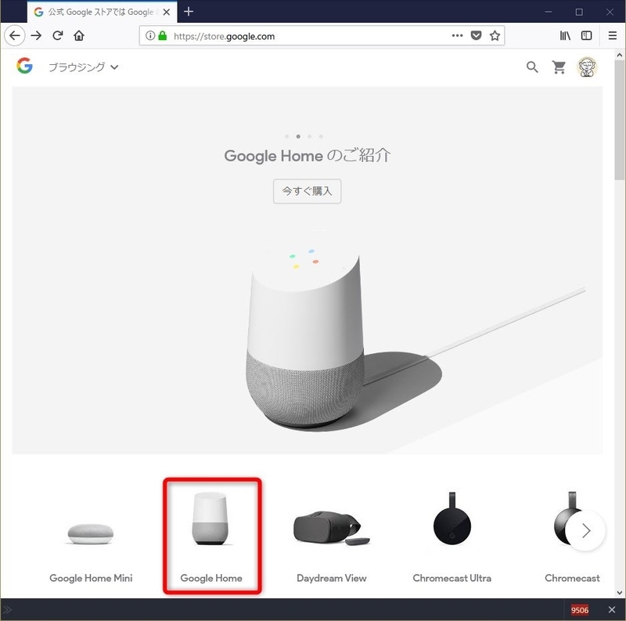
Task: Open the user account avatar
Action: [587, 67]
